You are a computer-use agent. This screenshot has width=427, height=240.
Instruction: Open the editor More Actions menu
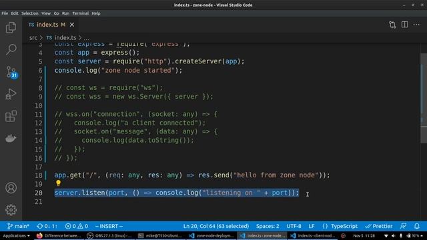pos(416,25)
